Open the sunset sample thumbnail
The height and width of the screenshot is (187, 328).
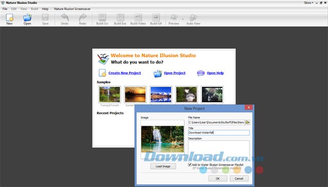135,95
